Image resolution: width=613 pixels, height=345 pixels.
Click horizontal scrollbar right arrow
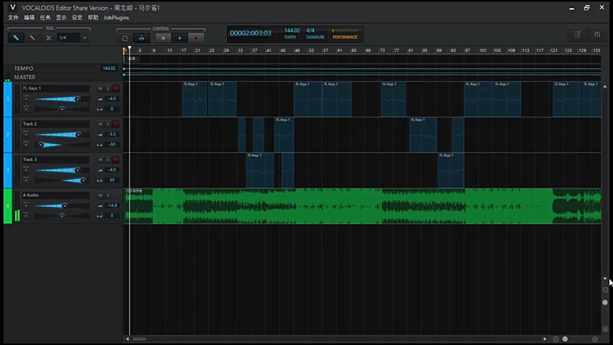(545, 339)
